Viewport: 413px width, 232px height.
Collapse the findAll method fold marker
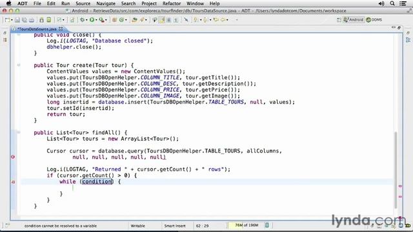point(19,132)
